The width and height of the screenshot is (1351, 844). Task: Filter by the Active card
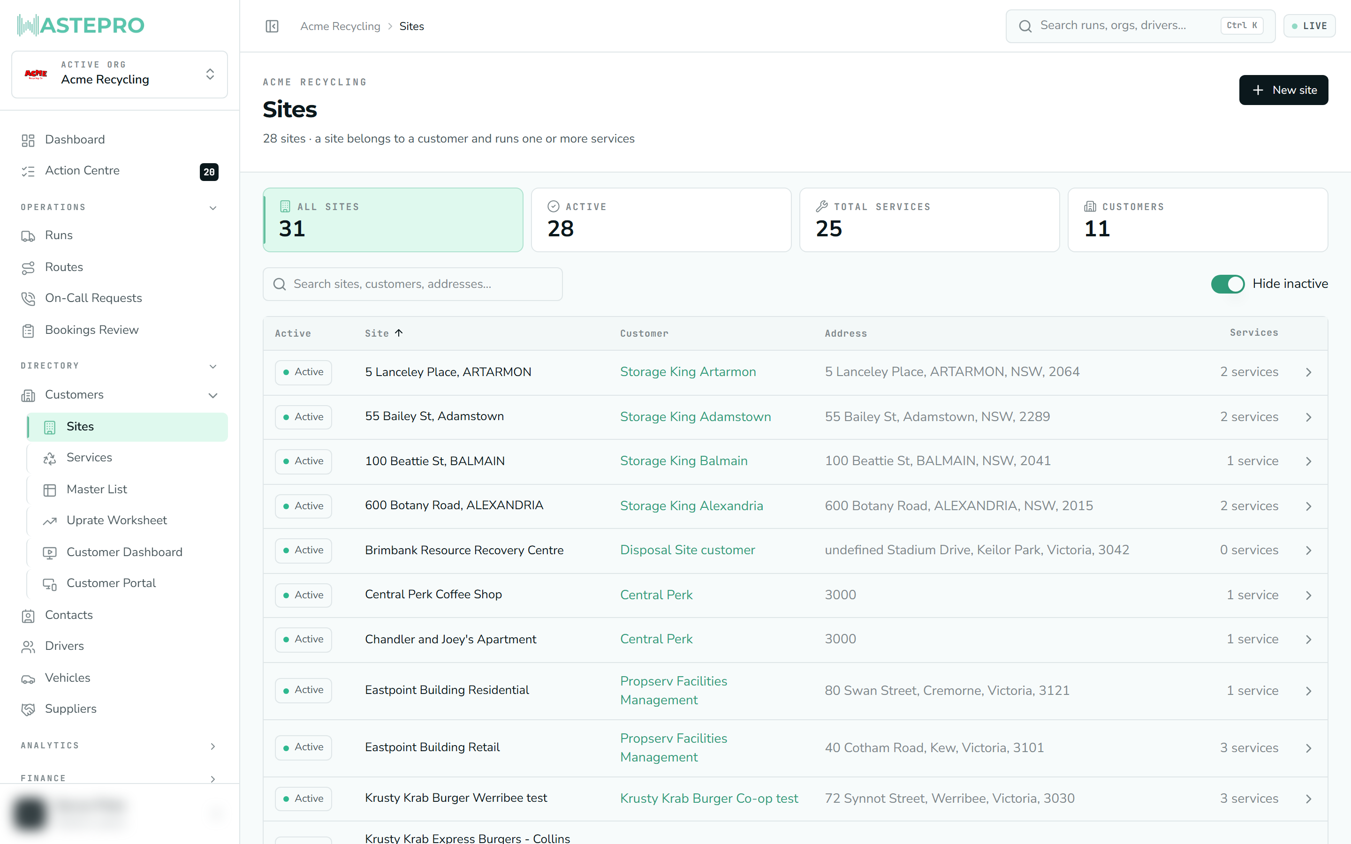click(661, 220)
